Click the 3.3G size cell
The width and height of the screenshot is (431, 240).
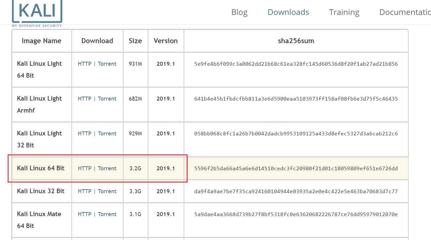(x=135, y=191)
